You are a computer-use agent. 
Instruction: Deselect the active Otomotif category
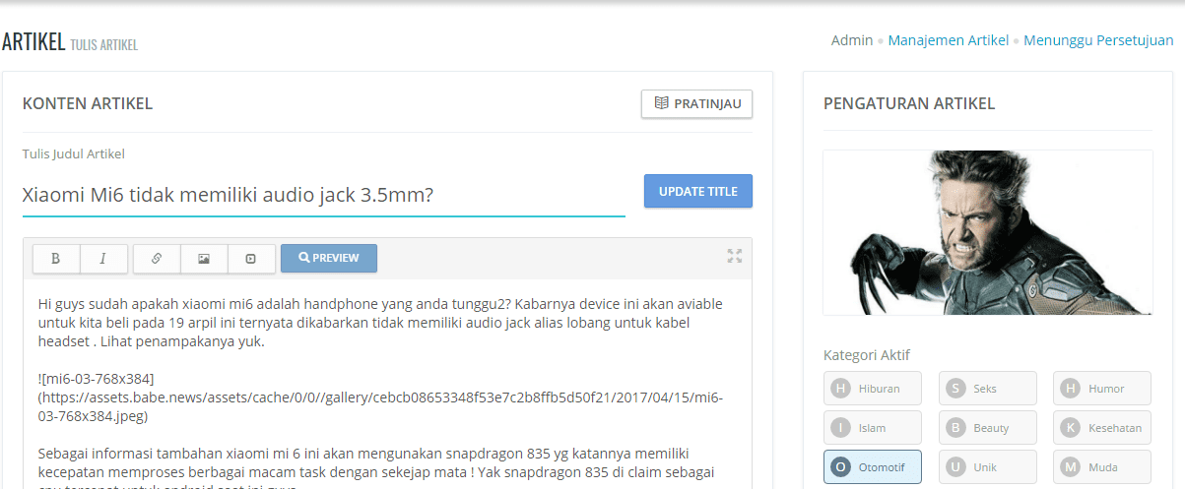[873, 467]
